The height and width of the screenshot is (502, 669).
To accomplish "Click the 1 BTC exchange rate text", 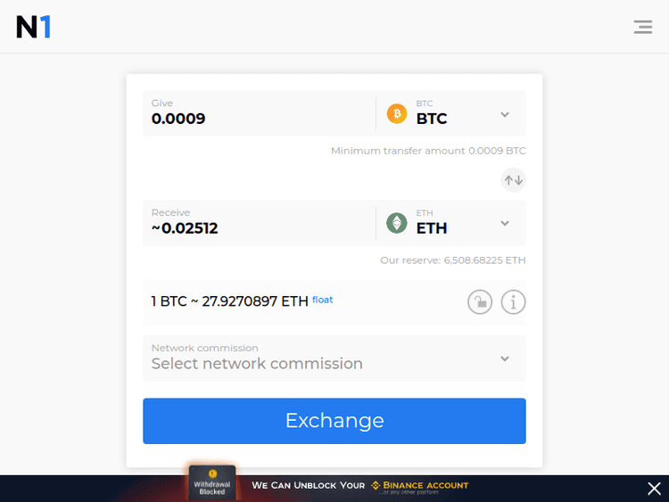I will pos(229,301).
